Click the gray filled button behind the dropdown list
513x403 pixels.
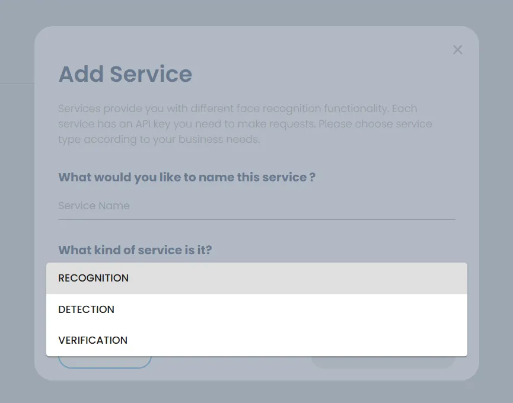point(383,362)
